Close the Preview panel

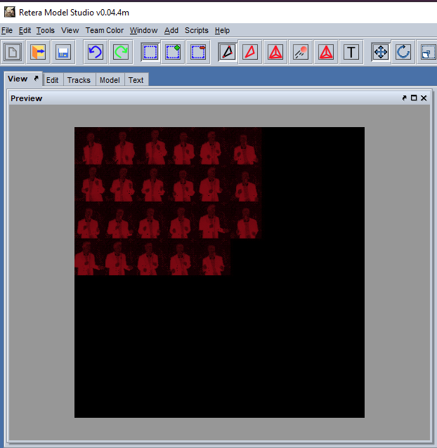click(424, 98)
